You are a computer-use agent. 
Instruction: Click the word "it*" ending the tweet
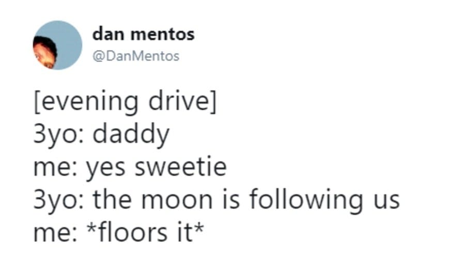(187, 232)
